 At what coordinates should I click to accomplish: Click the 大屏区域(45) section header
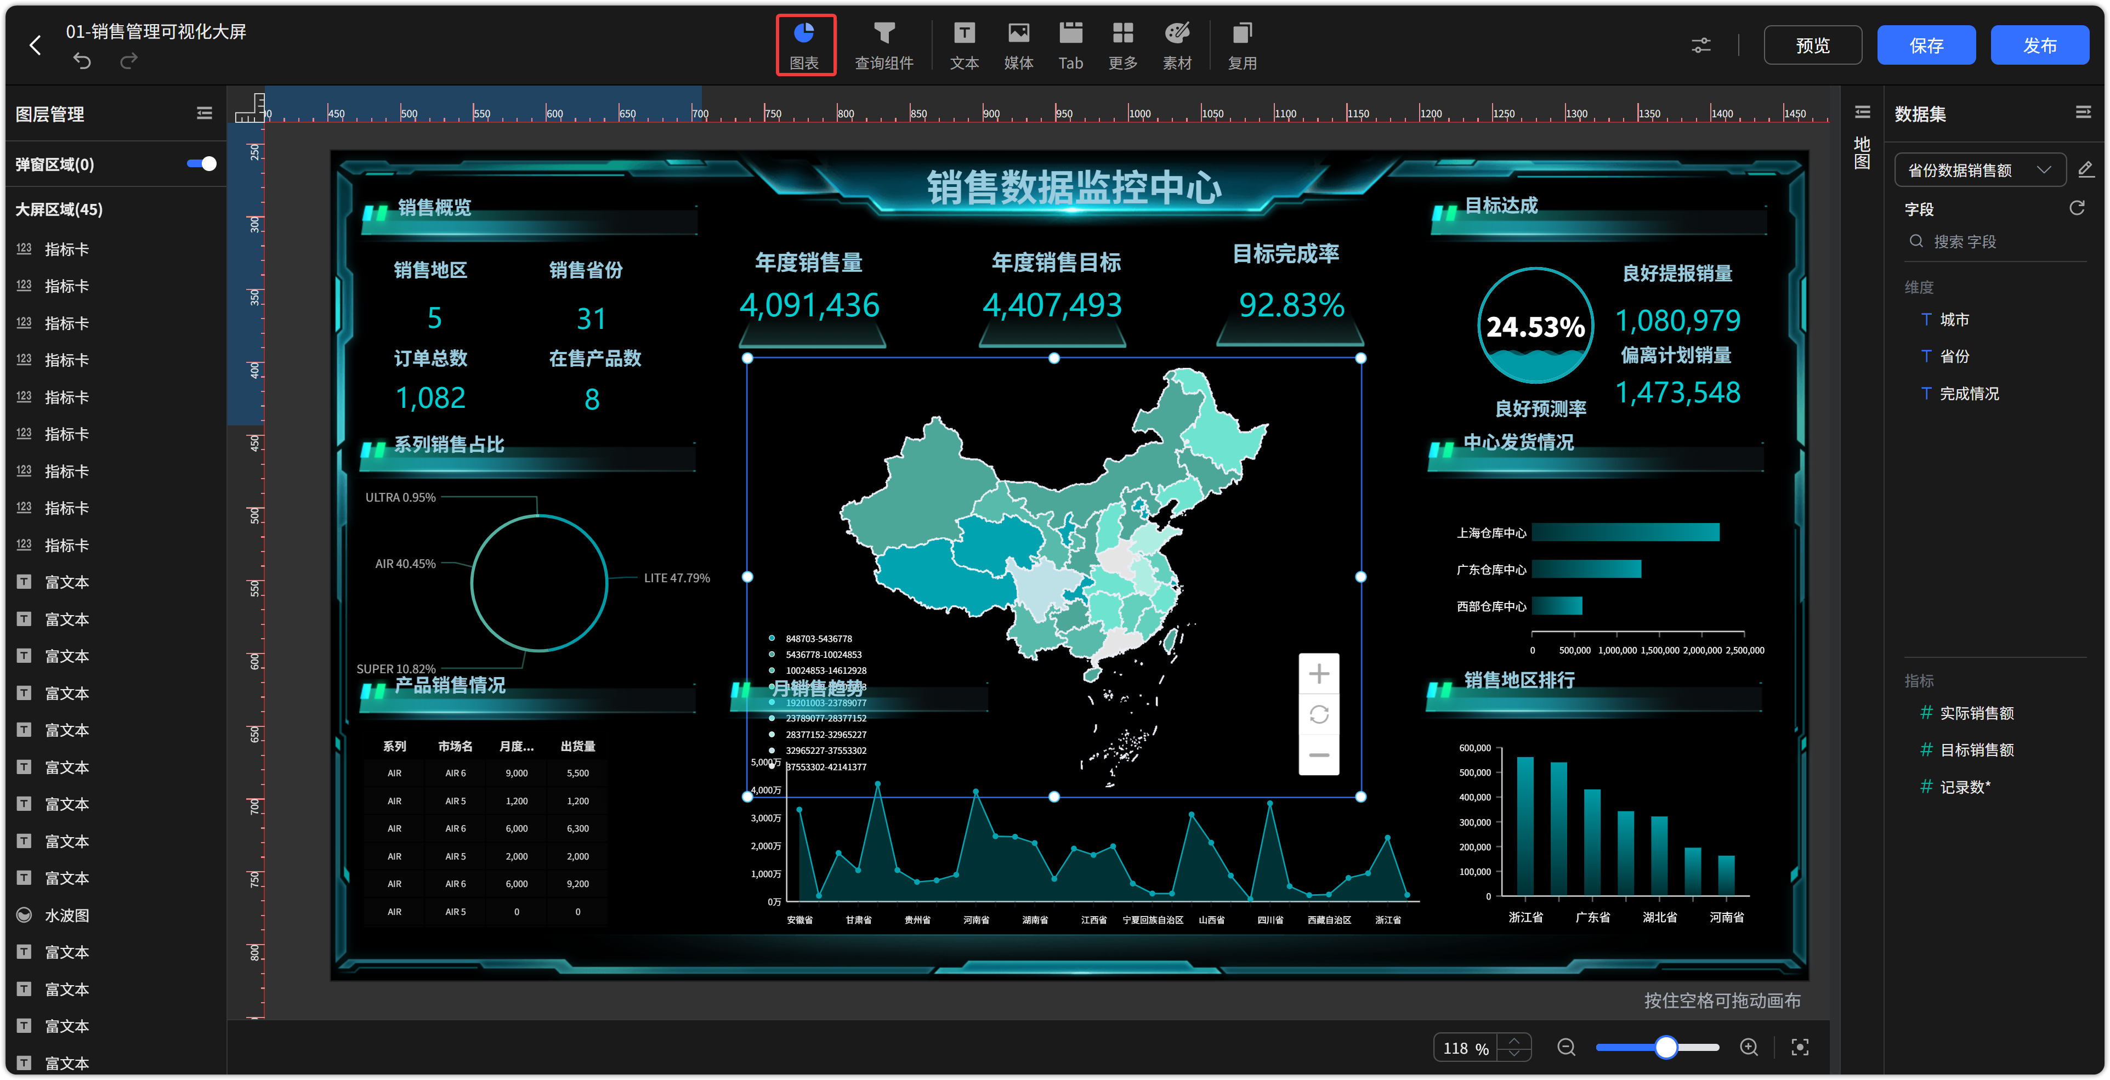tap(59, 209)
